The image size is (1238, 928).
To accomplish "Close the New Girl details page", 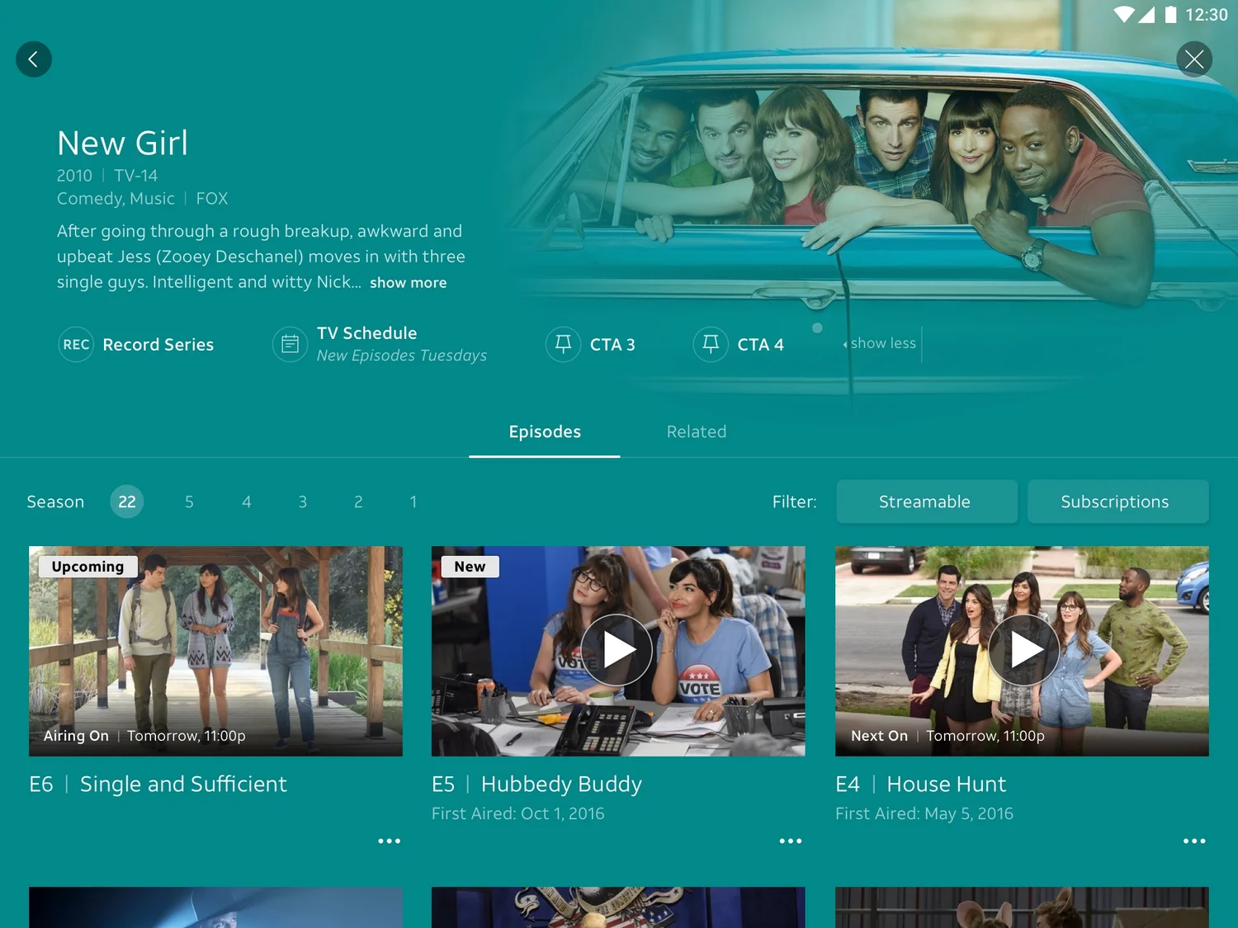I will pos(1193,59).
